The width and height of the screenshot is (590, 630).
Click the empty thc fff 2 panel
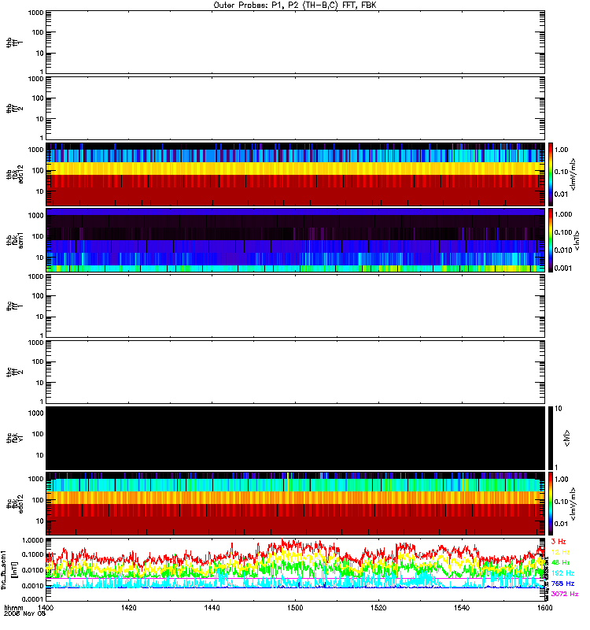coord(295,372)
